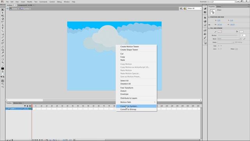This screenshot has width=250, height=141.
Task: Open the stage zoom Show All dropdown
Action: click(194, 9)
